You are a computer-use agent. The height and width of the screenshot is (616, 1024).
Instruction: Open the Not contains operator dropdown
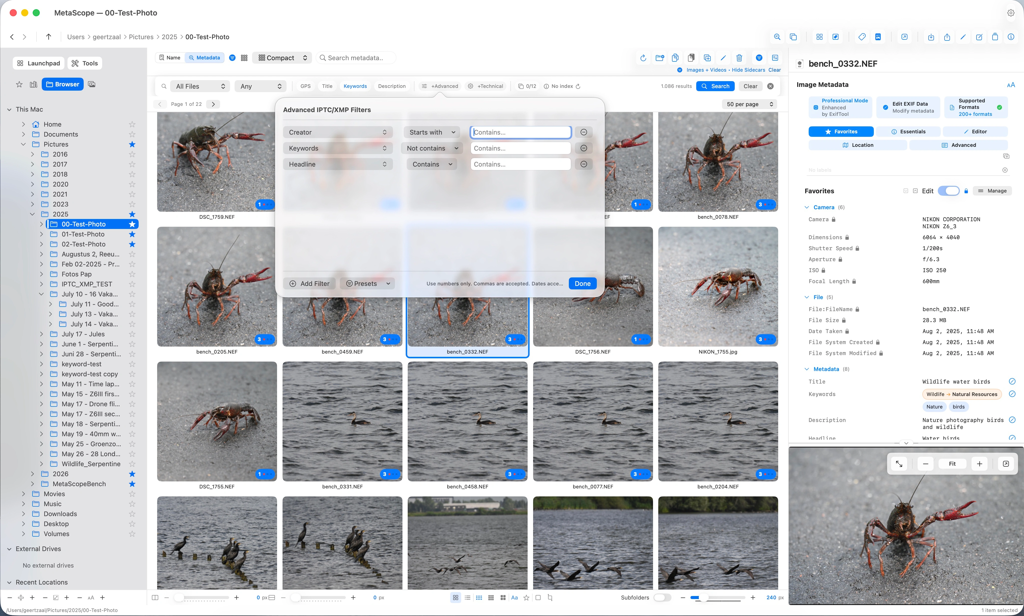432,148
